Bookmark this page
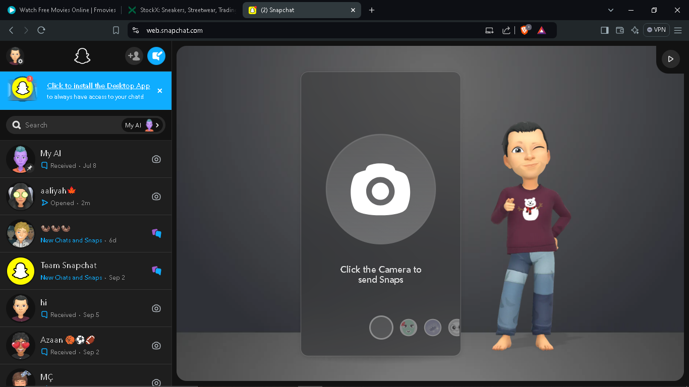This screenshot has height=387, width=689. point(116,30)
